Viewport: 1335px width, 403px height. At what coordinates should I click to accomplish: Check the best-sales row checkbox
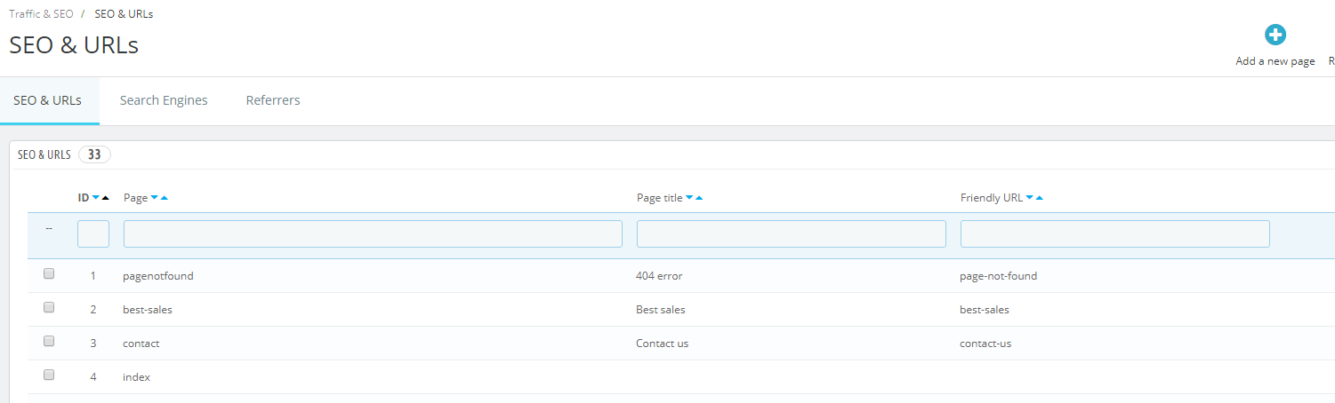point(49,308)
